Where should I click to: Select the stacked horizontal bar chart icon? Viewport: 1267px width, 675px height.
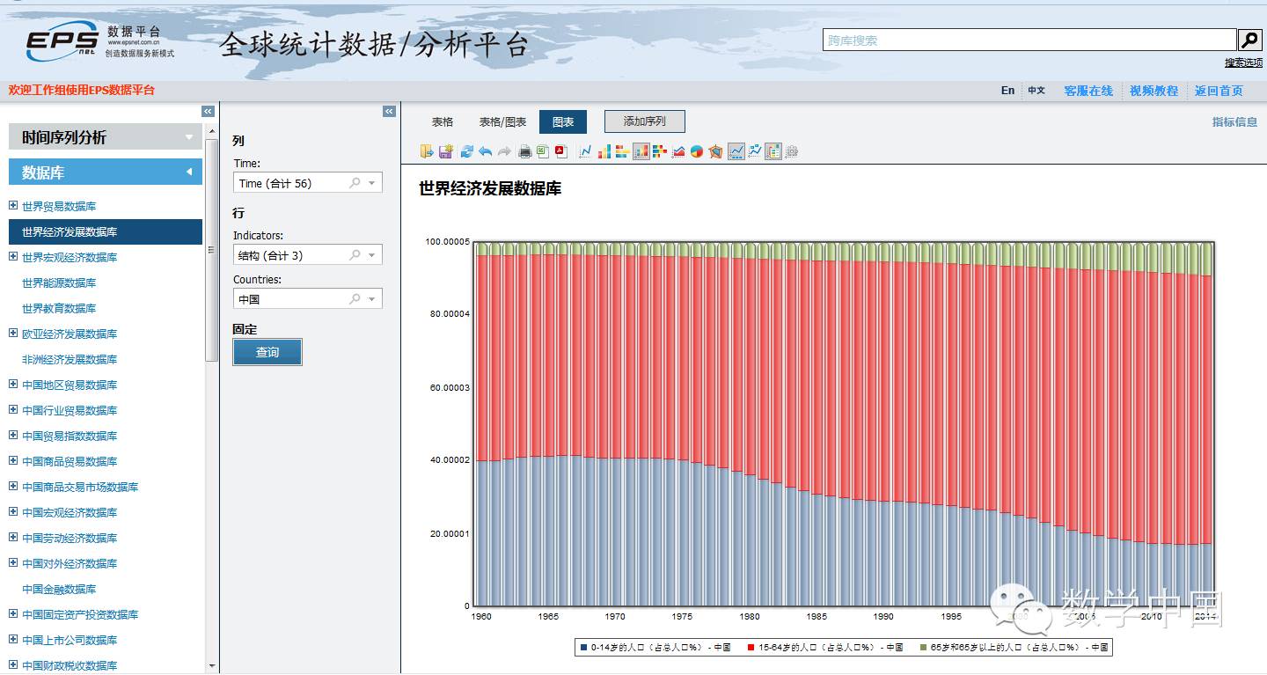pyautogui.click(x=660, y=151)
